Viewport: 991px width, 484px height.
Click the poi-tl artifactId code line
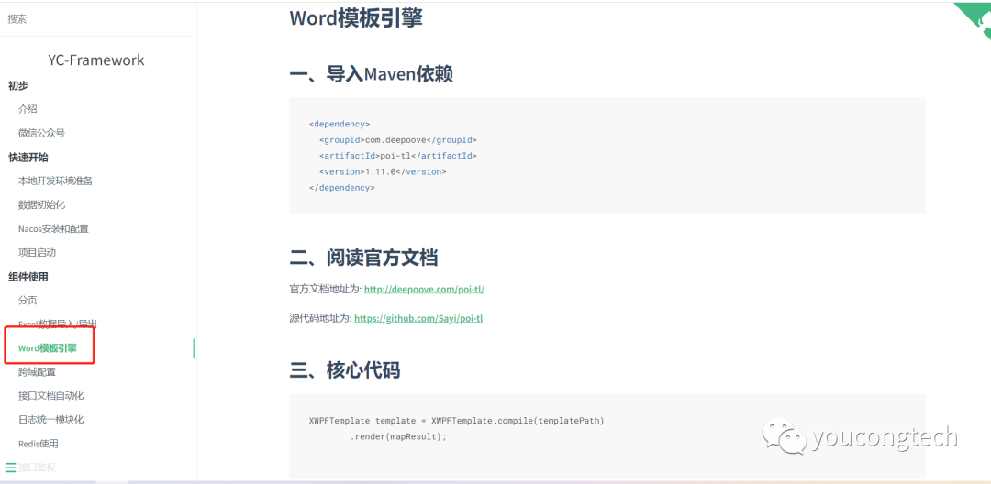coord(398,156)
